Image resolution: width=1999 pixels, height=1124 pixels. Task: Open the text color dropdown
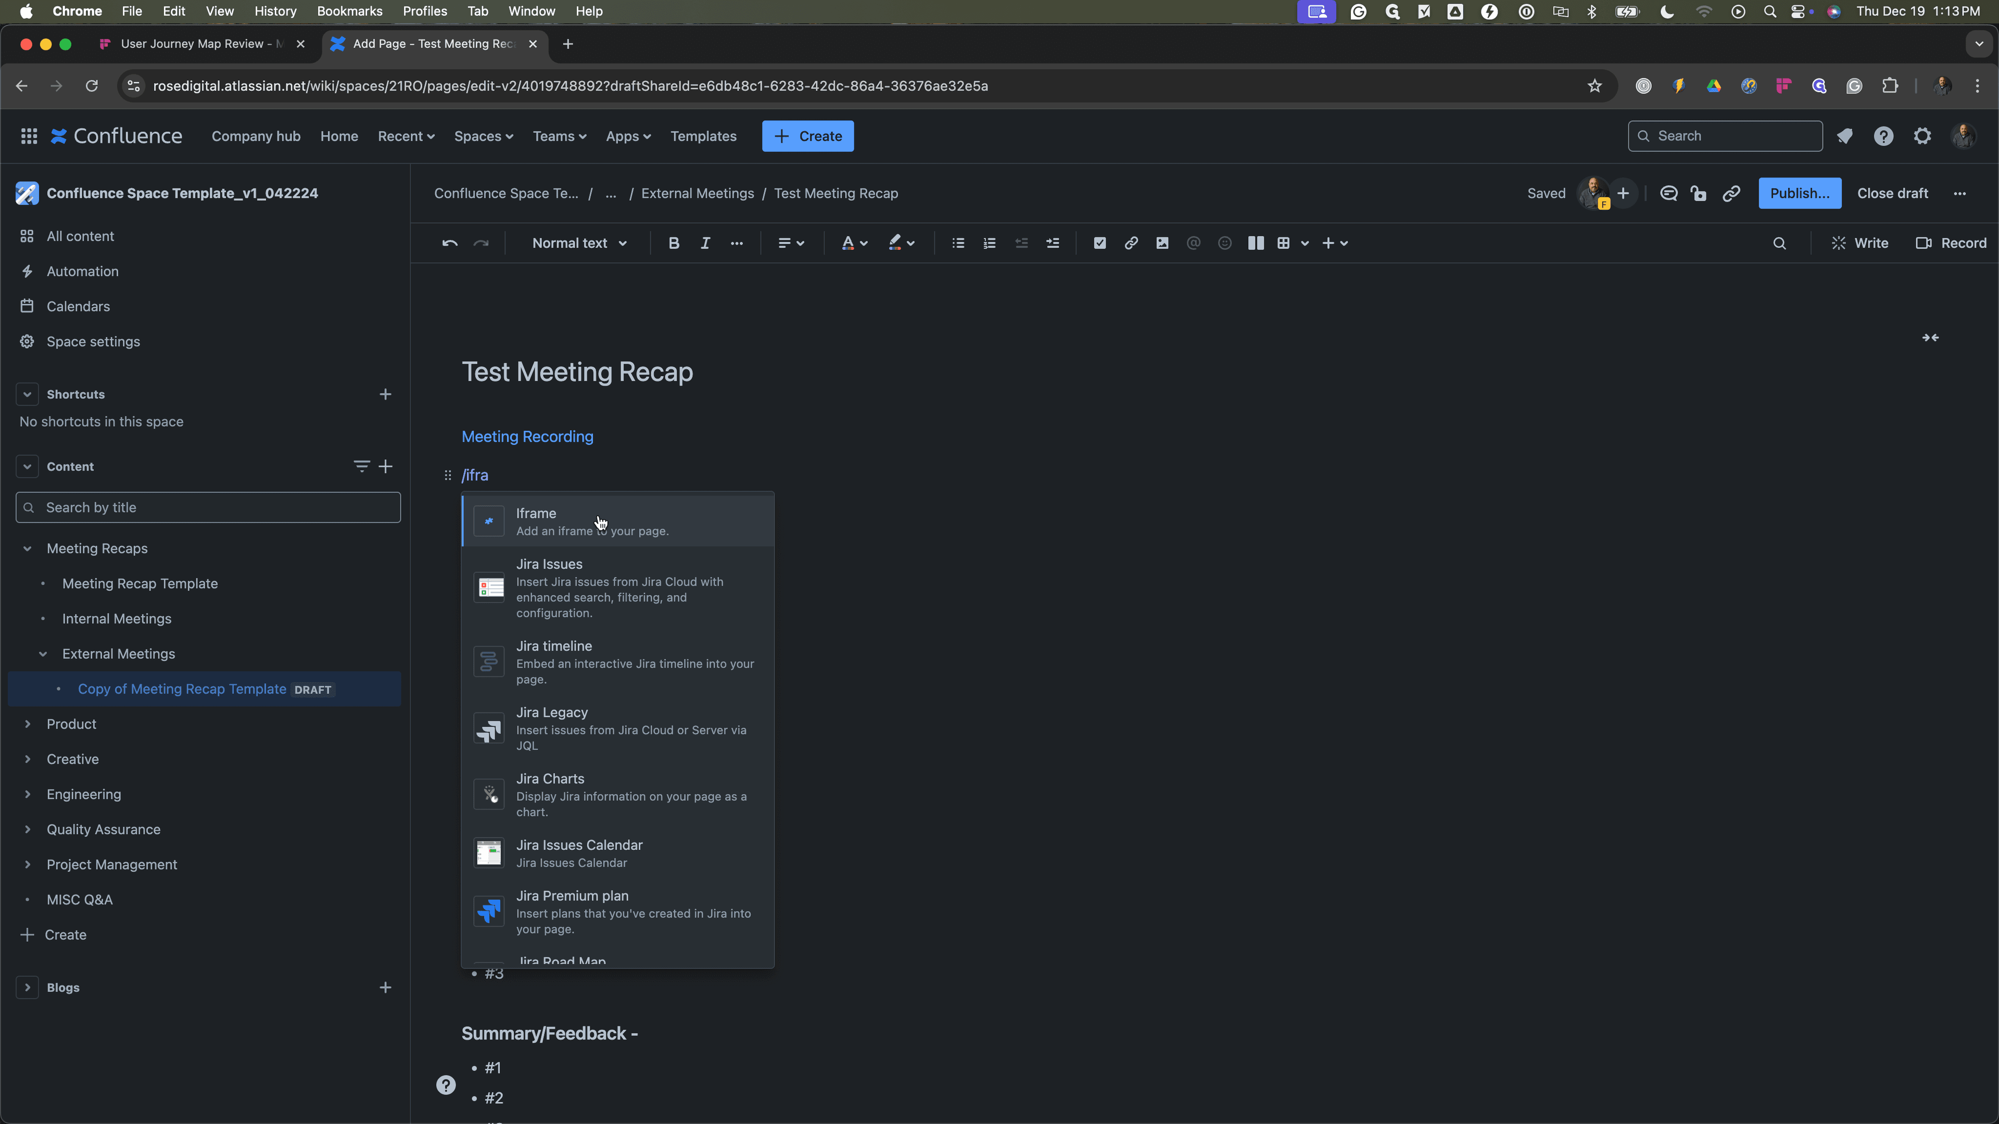(x=854, y=243)
